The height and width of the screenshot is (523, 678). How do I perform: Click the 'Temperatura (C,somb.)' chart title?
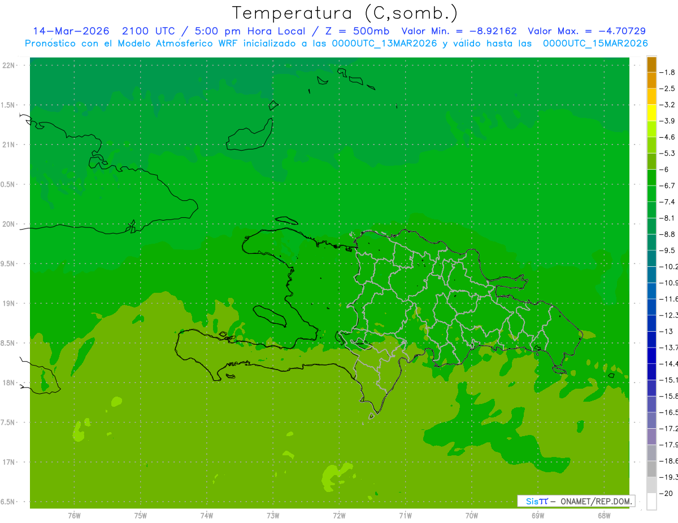(x=345, y=13)
